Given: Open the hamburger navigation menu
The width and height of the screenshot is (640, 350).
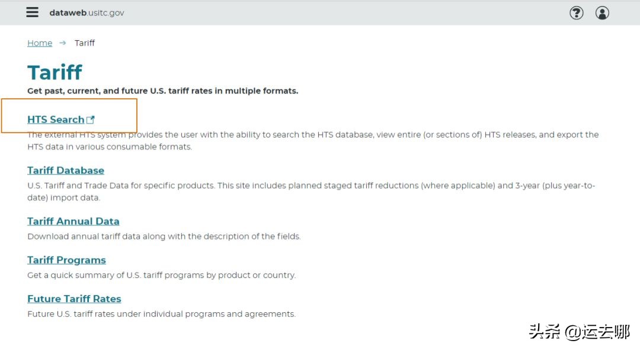Looking at the screenshot, I should point(33,12).
